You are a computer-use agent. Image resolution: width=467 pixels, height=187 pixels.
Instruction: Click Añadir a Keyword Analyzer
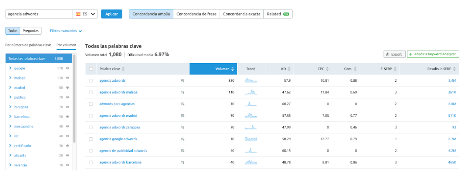(433, 54)
